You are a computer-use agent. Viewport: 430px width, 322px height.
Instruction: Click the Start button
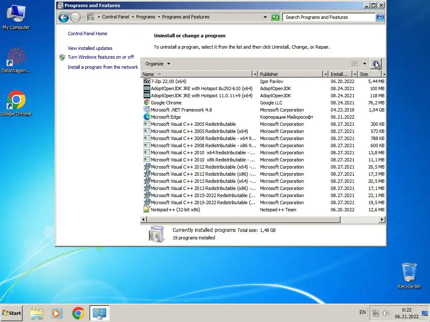pos(11,313)
